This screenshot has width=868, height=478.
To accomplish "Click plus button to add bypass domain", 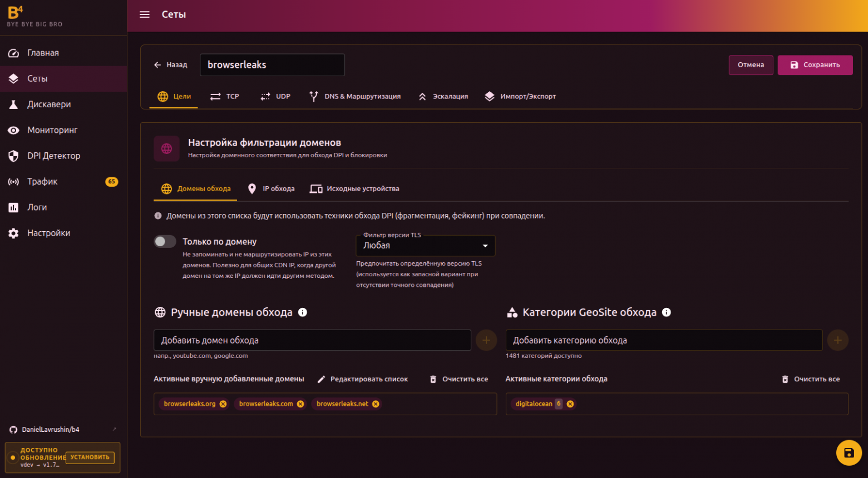I will pyautogui.click(x=486, y=340).
